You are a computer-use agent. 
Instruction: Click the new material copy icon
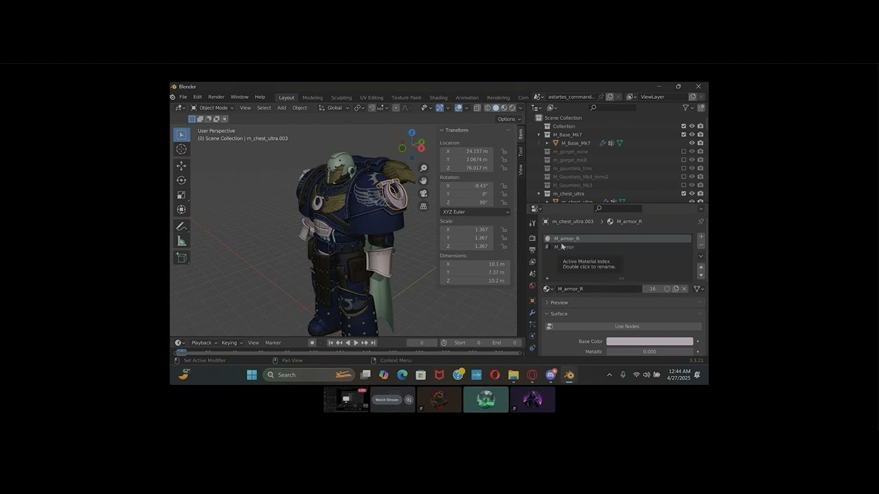pos(676,289)
